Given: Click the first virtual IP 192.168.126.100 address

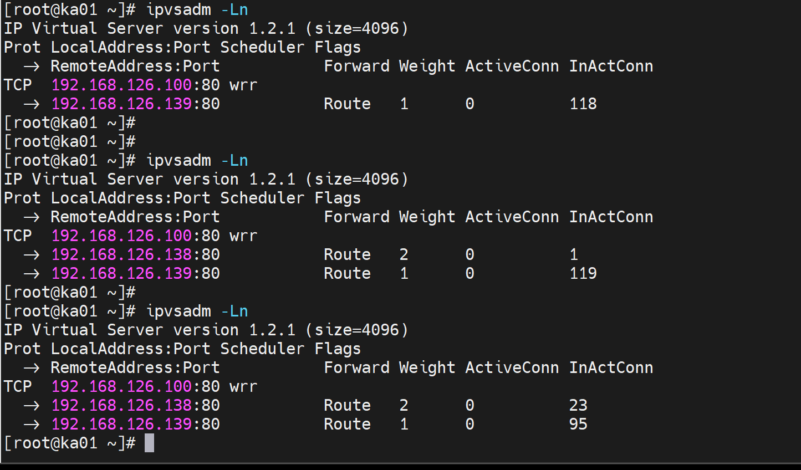Looking at the screenshot, I should point(121,85).
